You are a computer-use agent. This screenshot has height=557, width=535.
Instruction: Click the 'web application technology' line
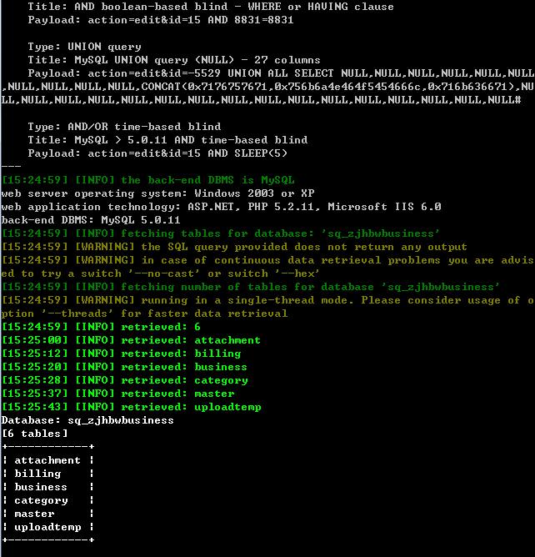coord(221,207)
